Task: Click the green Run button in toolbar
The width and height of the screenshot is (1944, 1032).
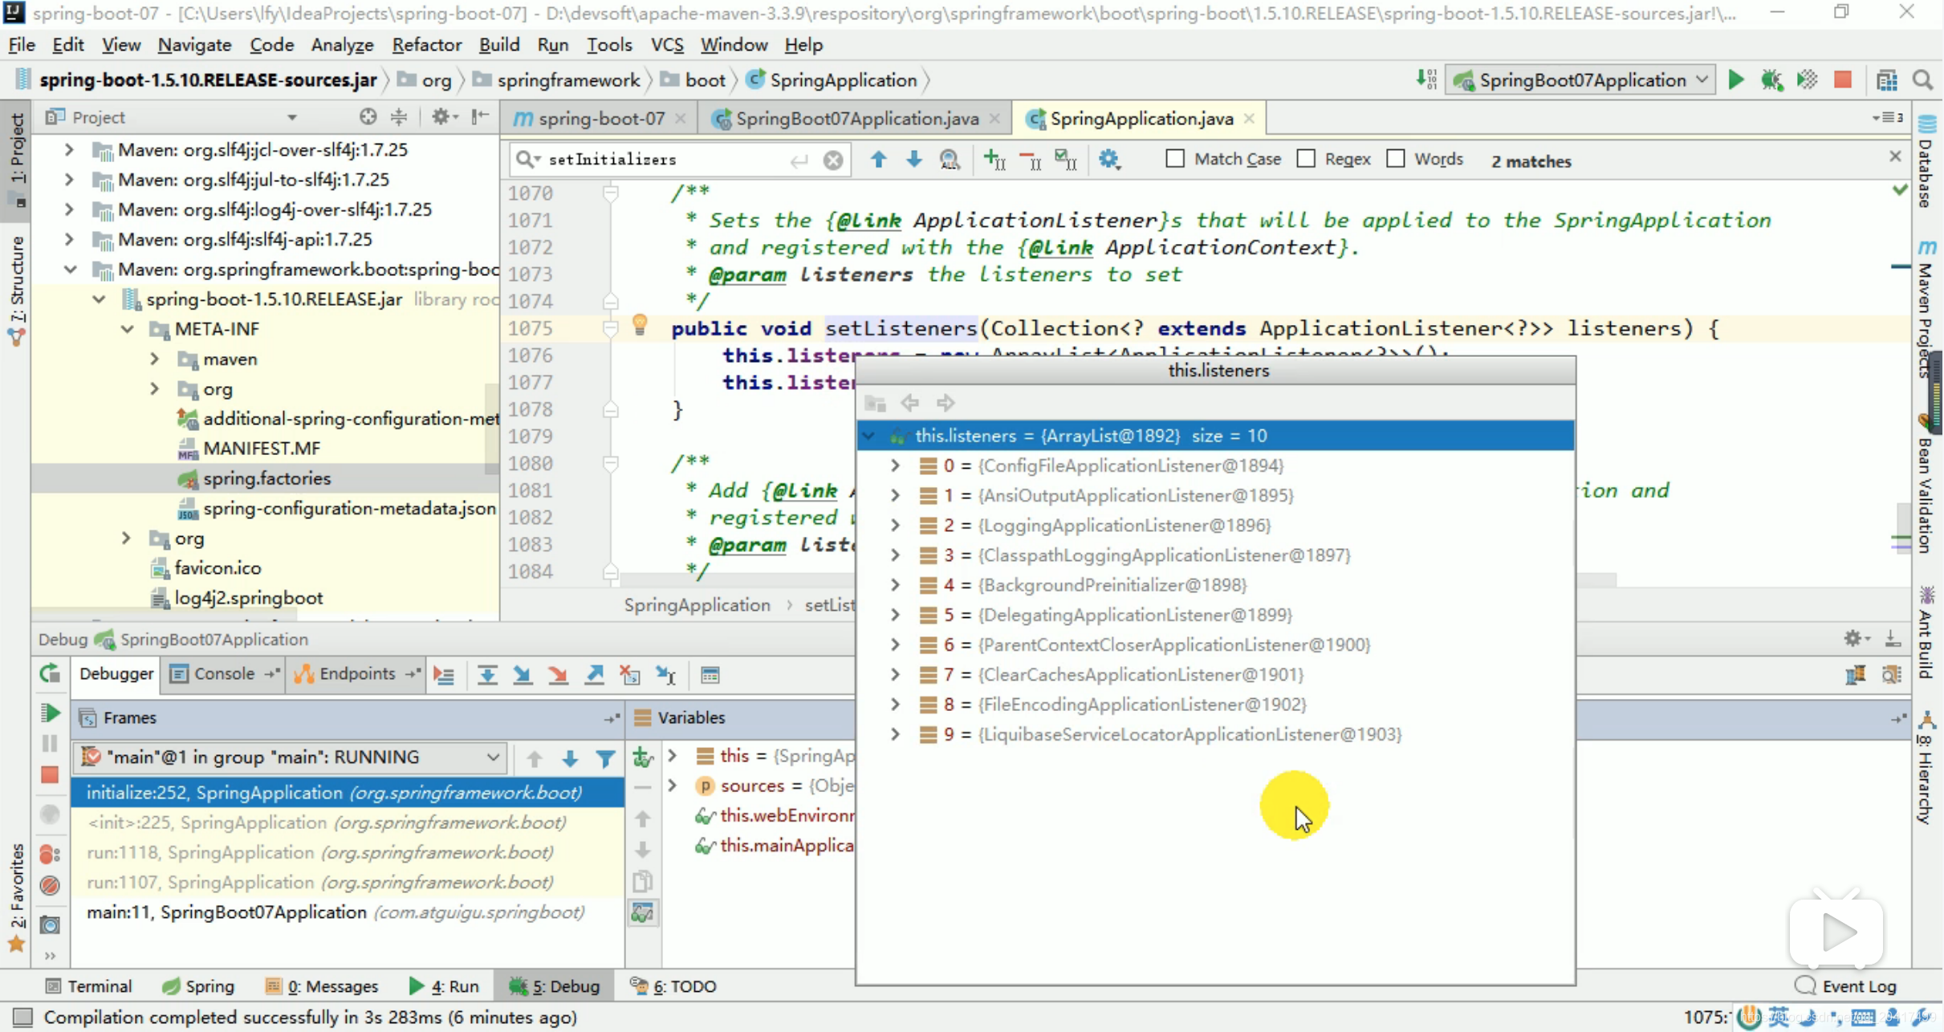Action: [1736, 79]
